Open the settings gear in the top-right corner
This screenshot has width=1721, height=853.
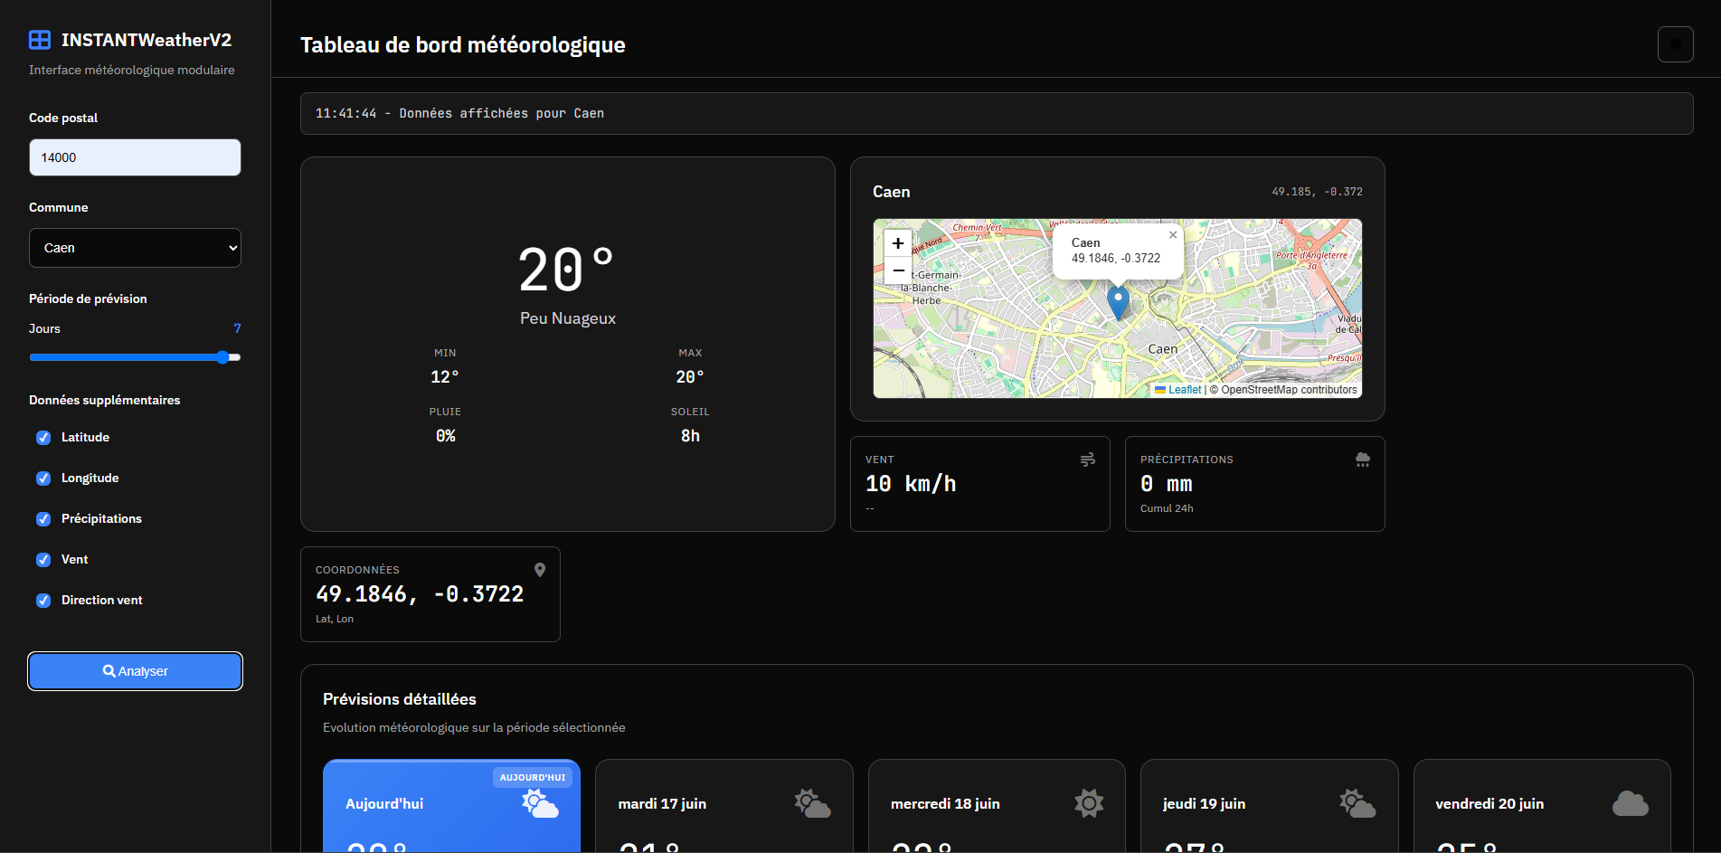[1675, 43]
